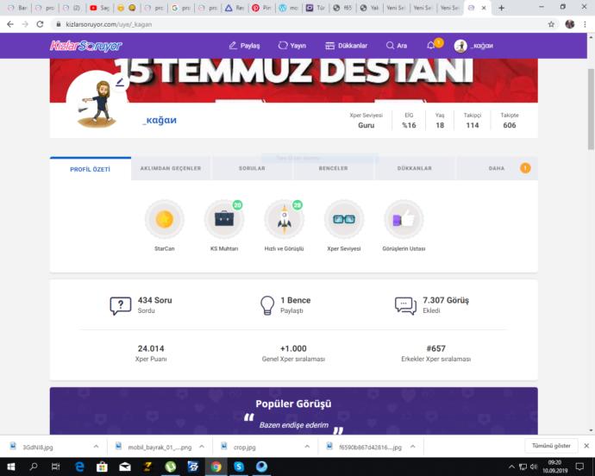Click the KS Muhtarı briefcase badge
Image resolution: width=595 pixels, height=476 pixels.
click(x=224, y=219)
